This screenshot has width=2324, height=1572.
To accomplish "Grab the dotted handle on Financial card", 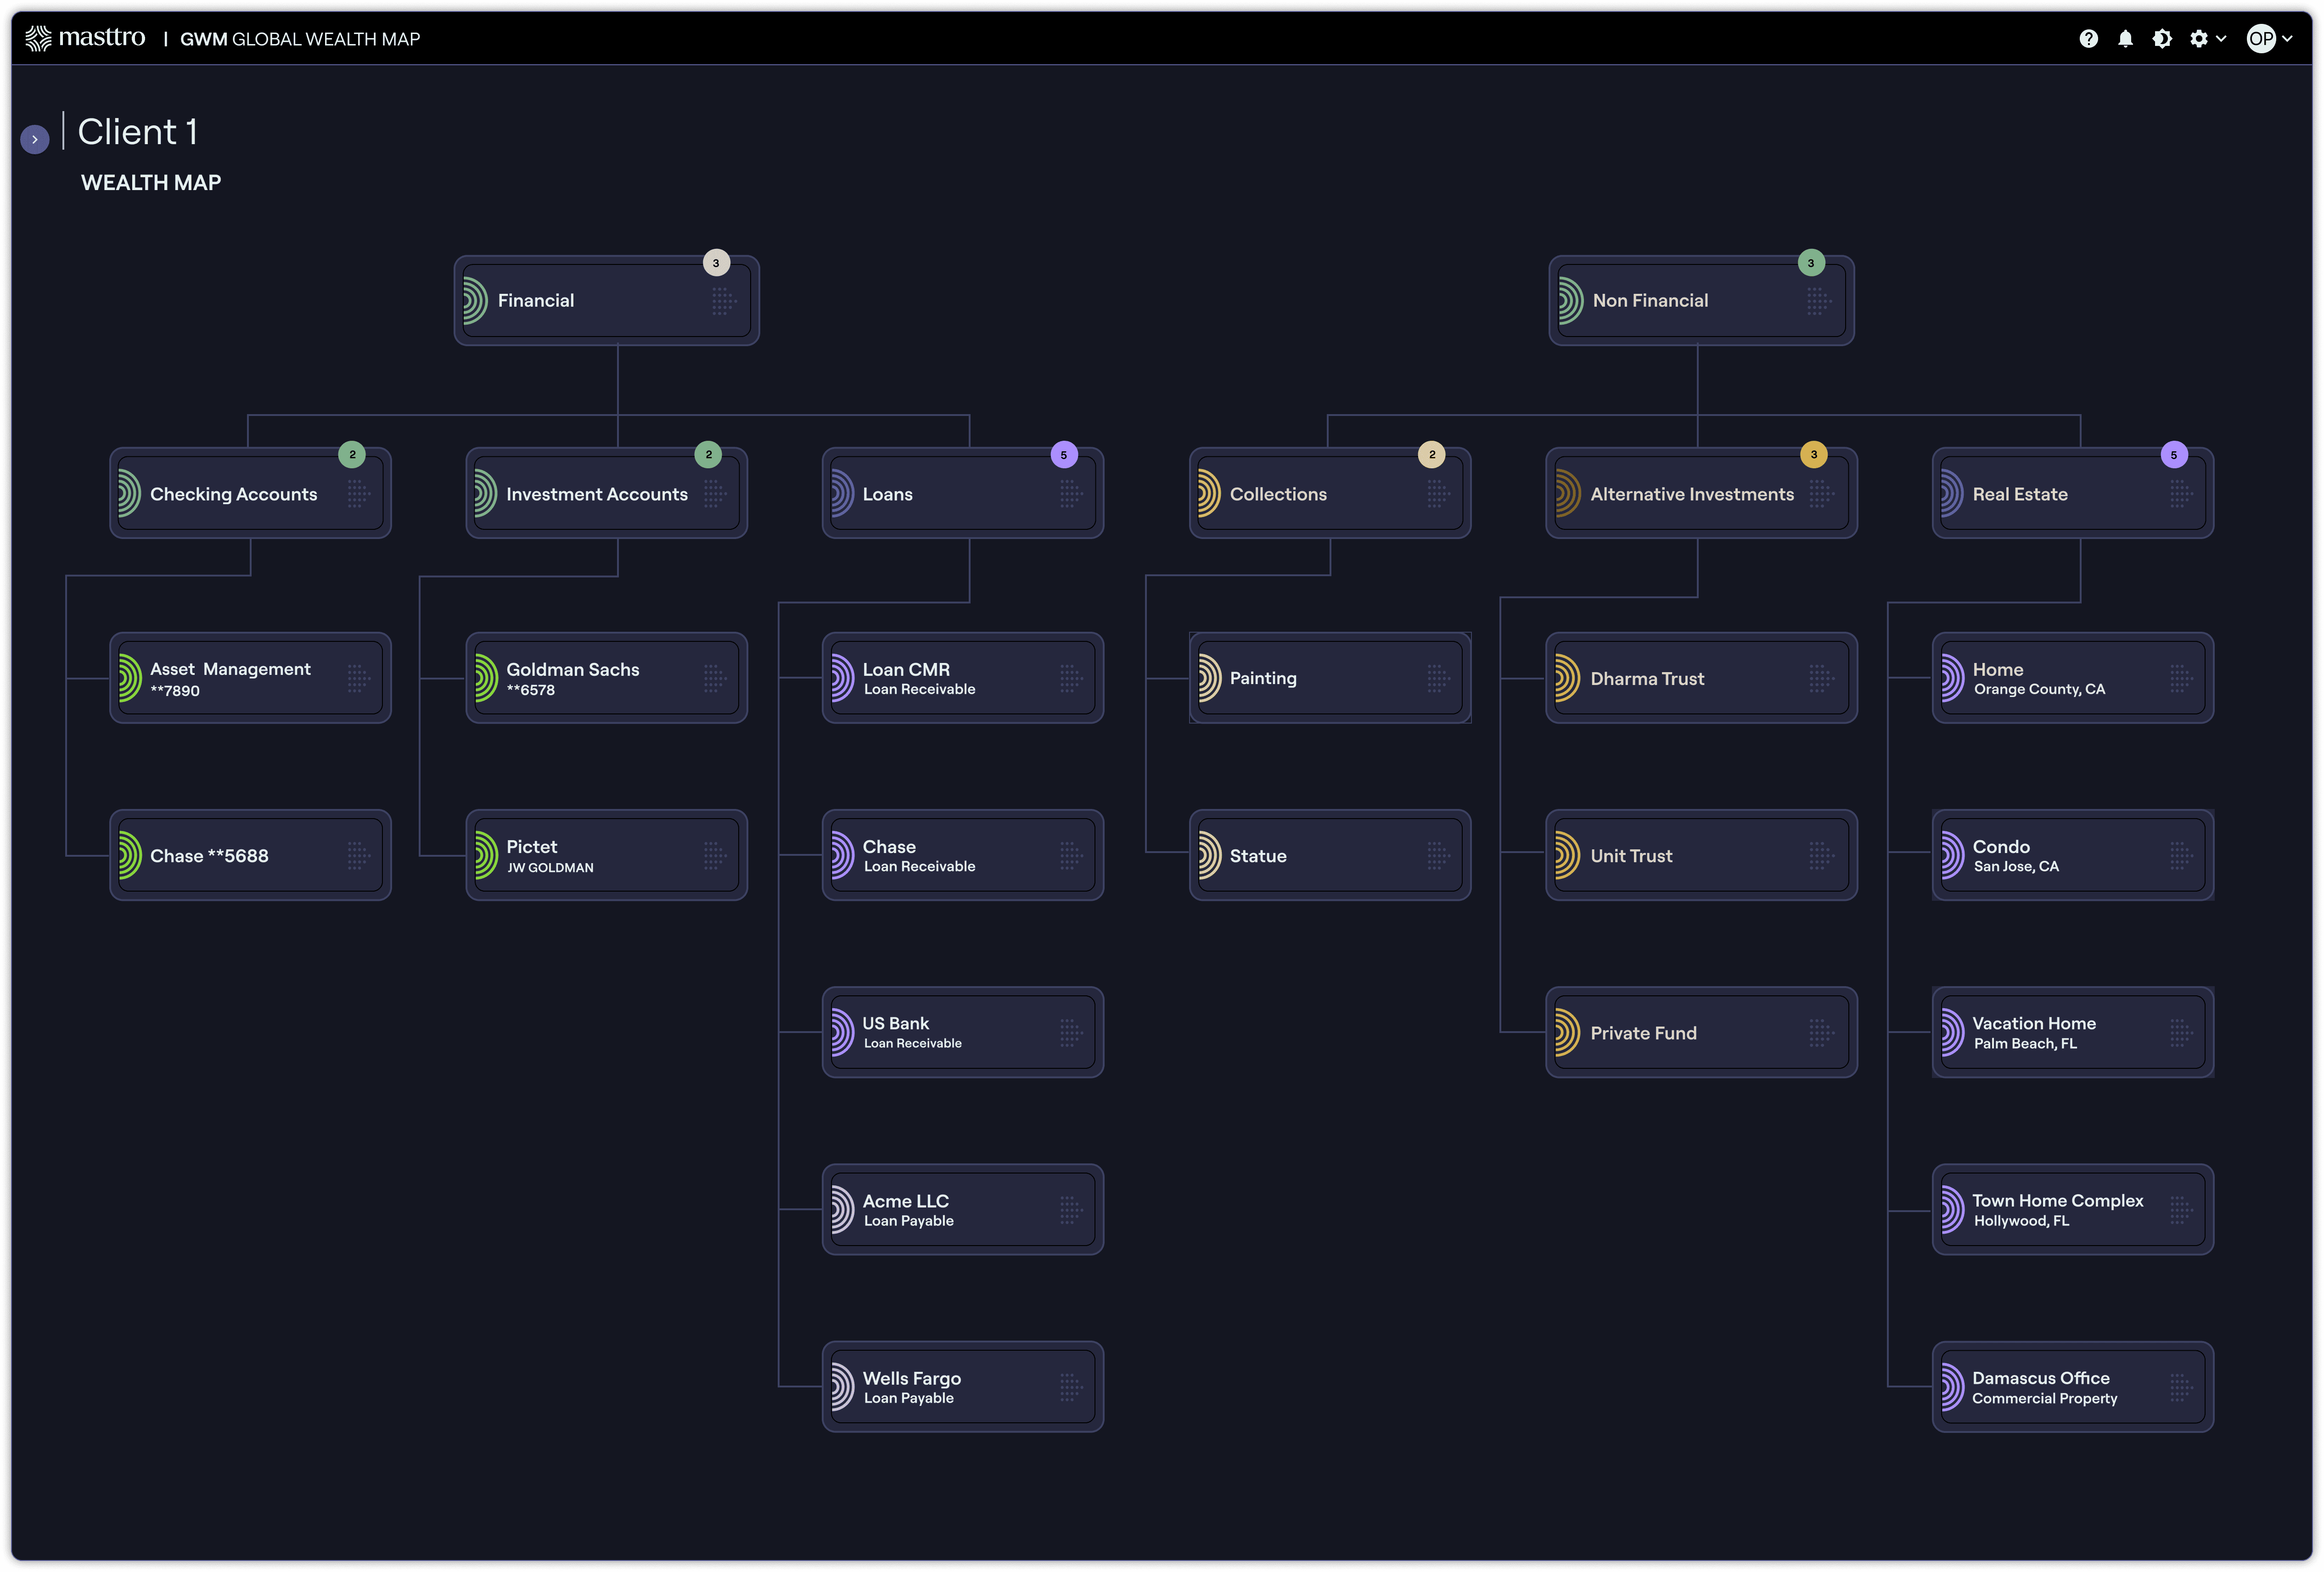I will pos(723,301).
